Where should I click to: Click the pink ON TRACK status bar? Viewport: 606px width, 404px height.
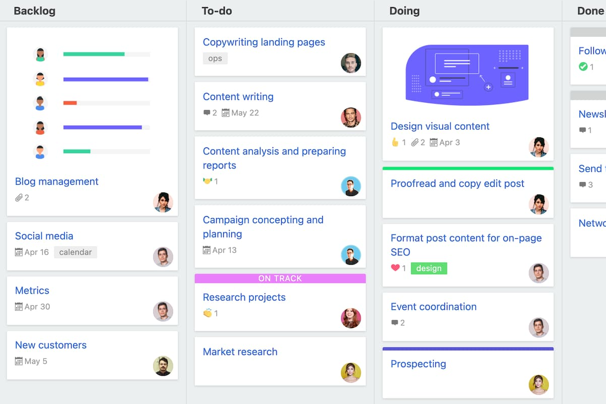tap(280, 278)
